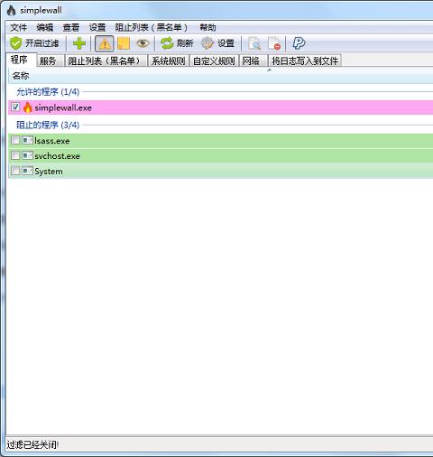Click the green refresh arrows icon

[167, 43]
